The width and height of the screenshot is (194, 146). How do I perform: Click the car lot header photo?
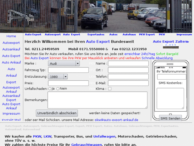[96, 16]
